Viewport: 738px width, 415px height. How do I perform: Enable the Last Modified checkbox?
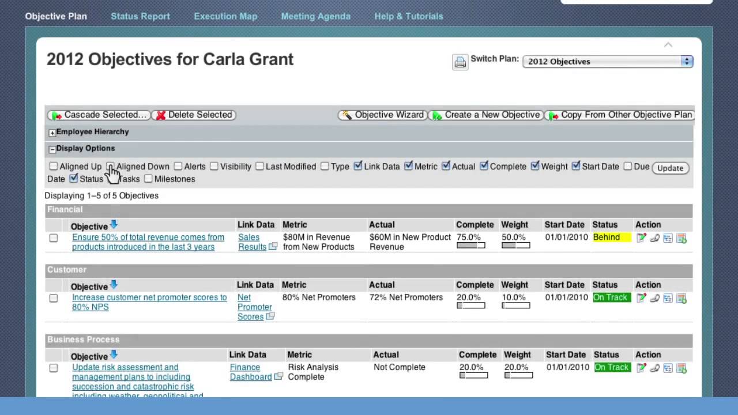click(x=259, y=166)
